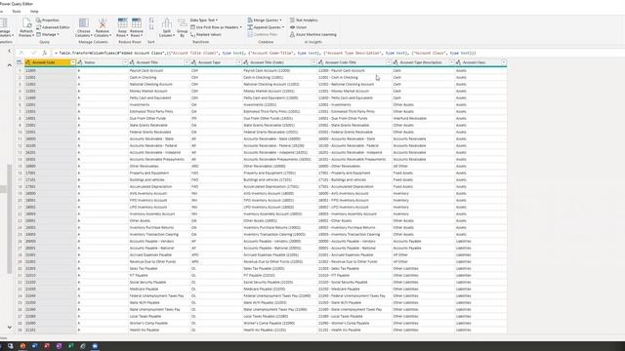The height and width of the screenshot is (351, 625).
Task: Click the Split Column icon
Action: (x=167, y=23)
